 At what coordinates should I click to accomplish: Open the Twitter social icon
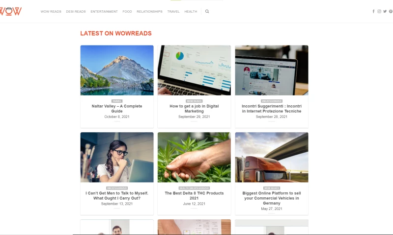(385, 11)
